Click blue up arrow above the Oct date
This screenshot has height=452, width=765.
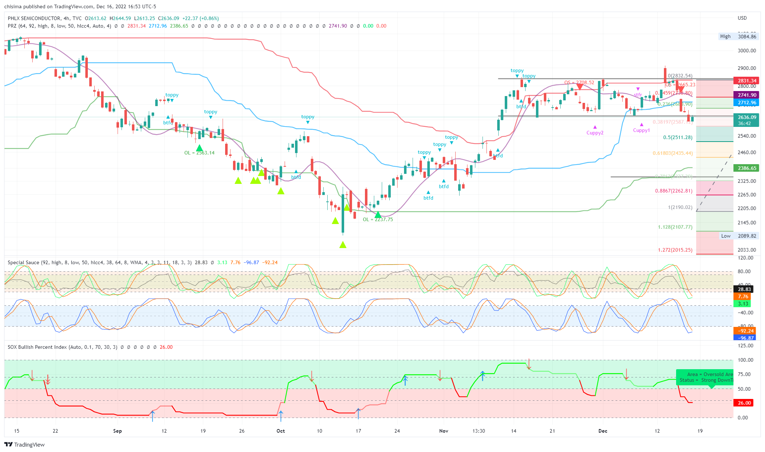pos(281,416)
